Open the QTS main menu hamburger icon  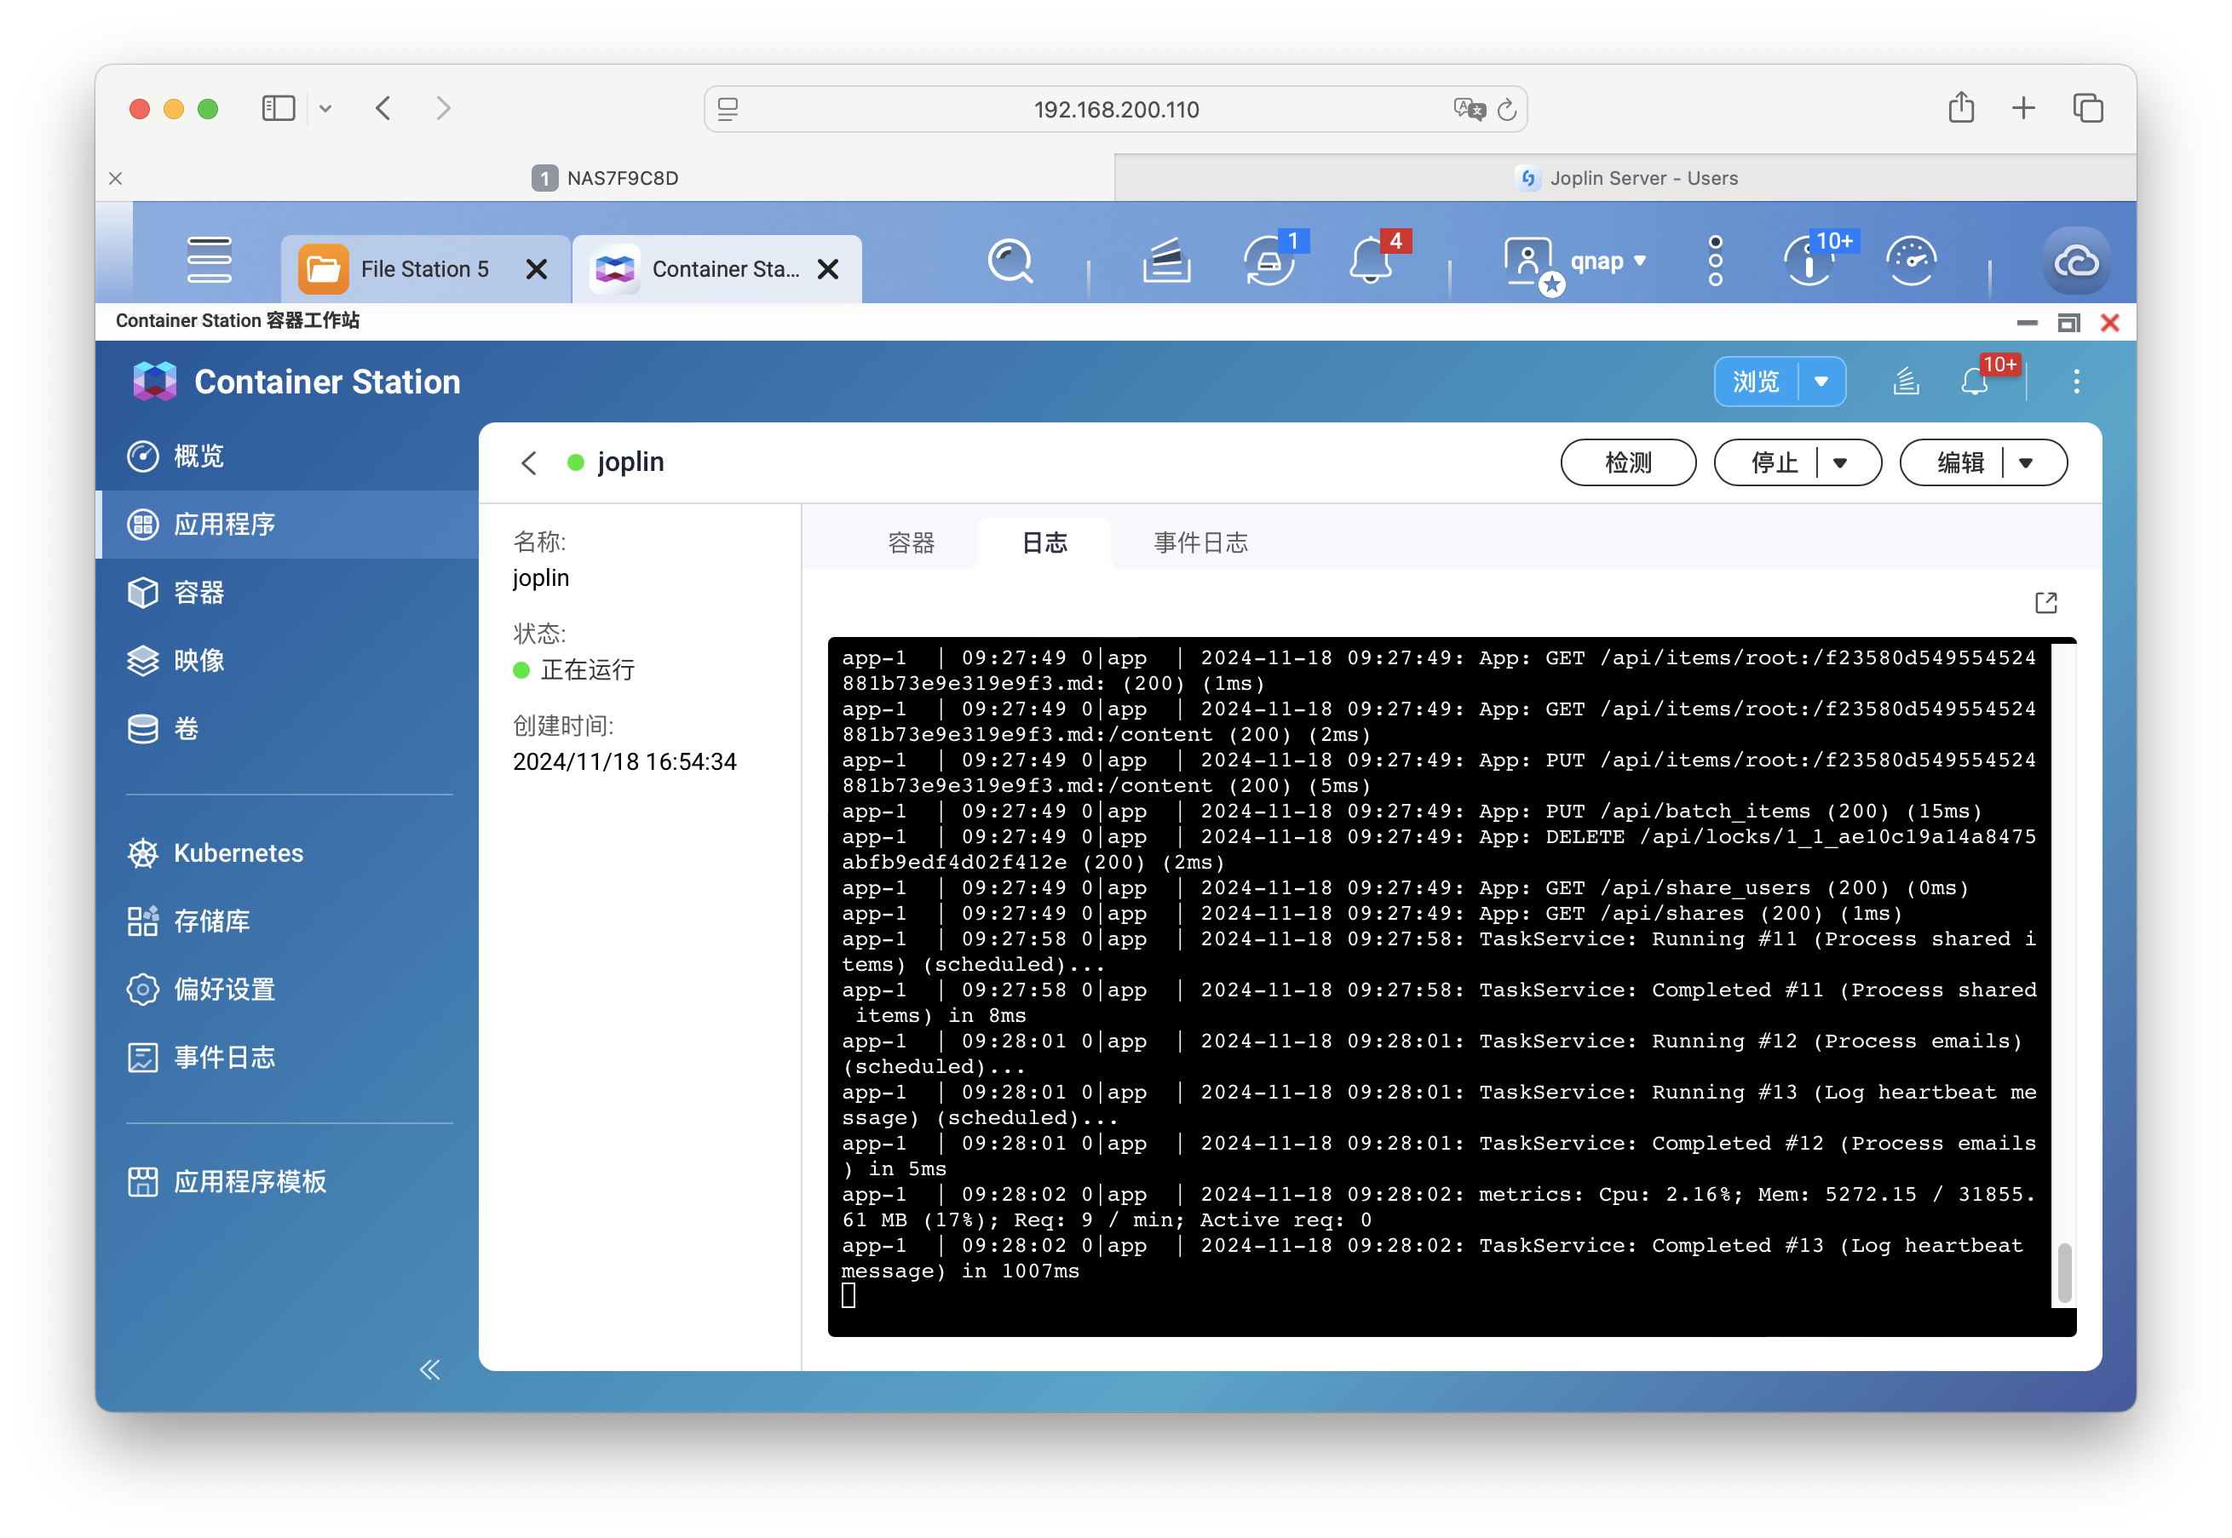tap(209, 261)
